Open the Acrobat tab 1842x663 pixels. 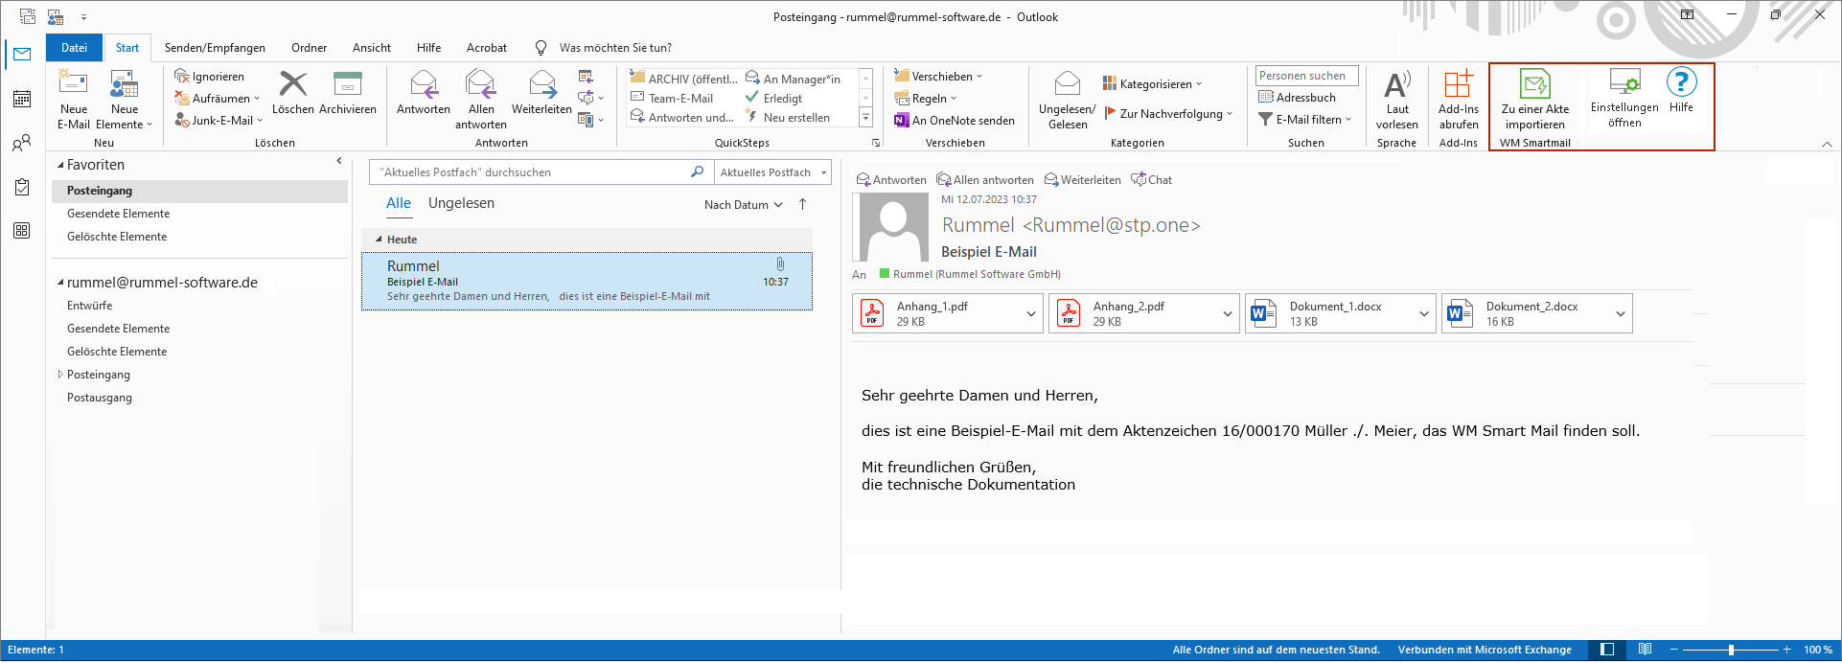tap(487, 48)
